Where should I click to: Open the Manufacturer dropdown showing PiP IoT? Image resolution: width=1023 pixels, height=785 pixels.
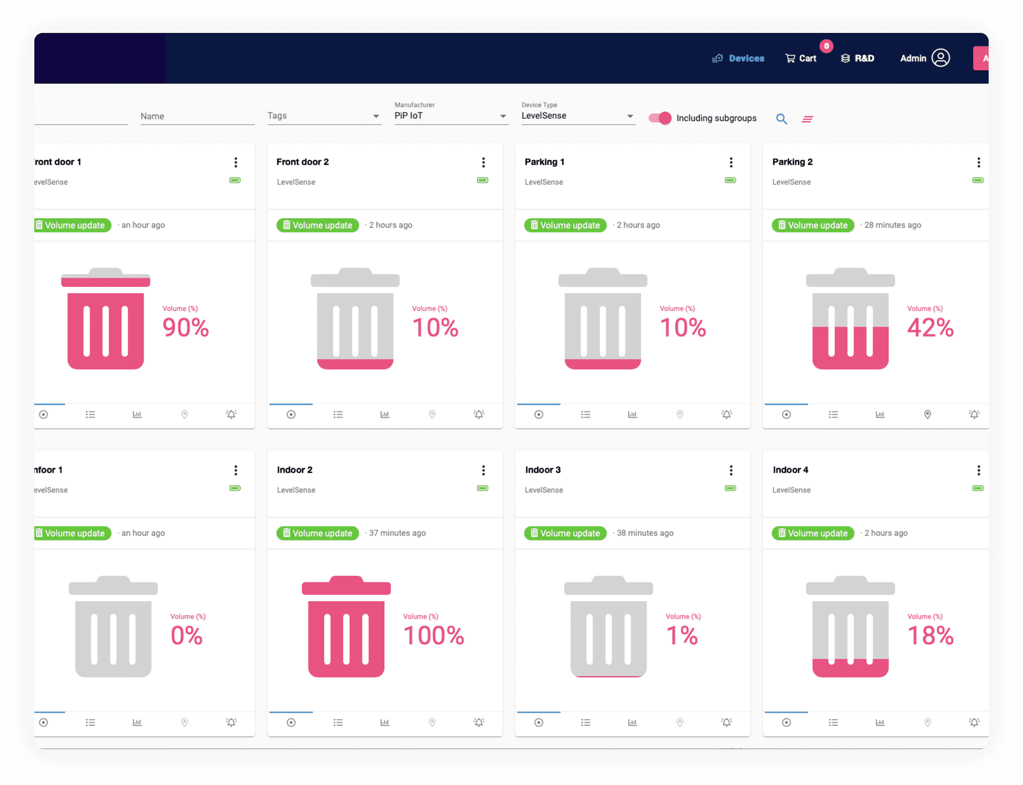(450, 116)
